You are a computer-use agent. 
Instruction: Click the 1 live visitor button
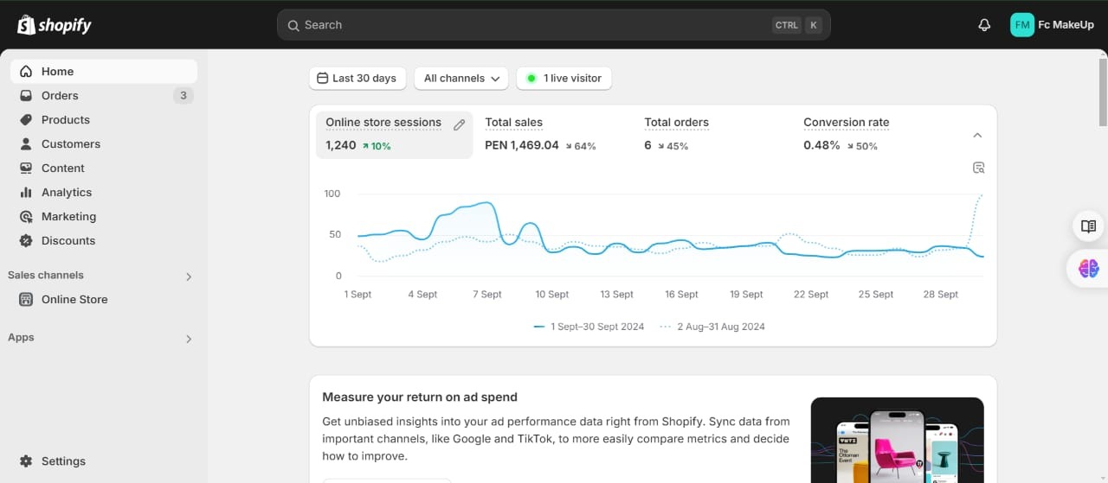[564, 79]
